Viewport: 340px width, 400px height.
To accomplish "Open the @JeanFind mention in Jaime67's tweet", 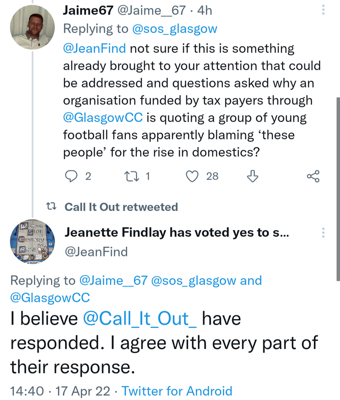I will 95,48.
